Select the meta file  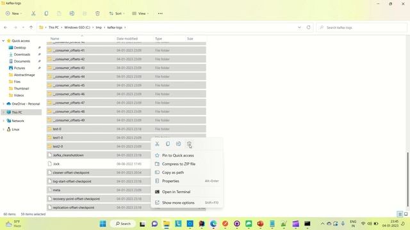126,190
